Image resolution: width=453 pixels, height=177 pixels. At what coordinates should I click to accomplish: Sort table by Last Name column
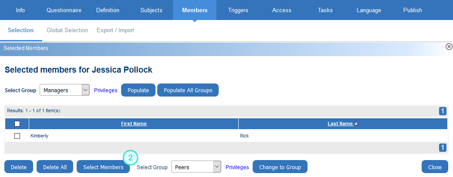340,124
